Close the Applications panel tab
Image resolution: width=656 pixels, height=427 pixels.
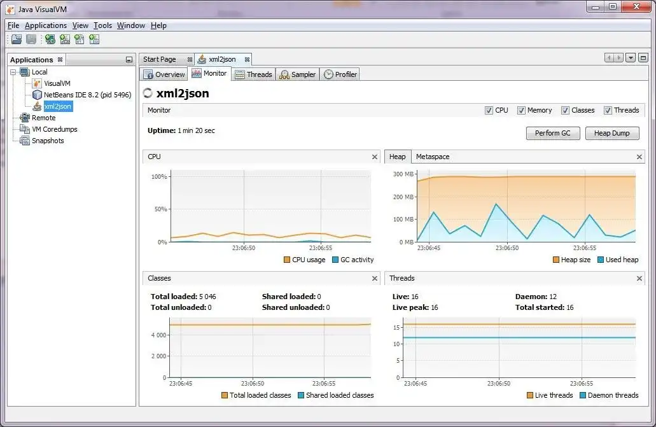60,59
